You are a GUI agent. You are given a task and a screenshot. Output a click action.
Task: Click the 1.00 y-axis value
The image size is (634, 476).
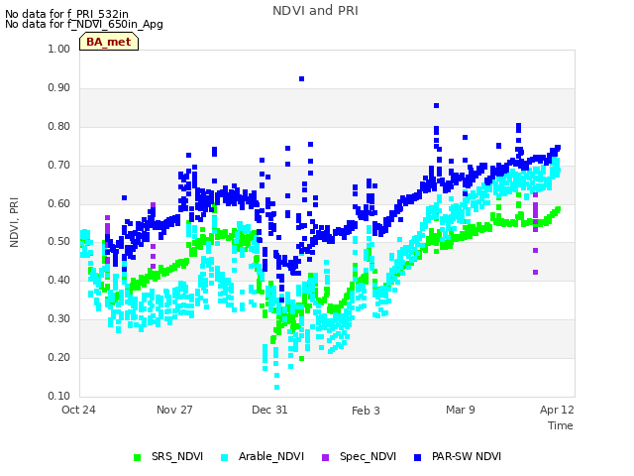(59, 49)
